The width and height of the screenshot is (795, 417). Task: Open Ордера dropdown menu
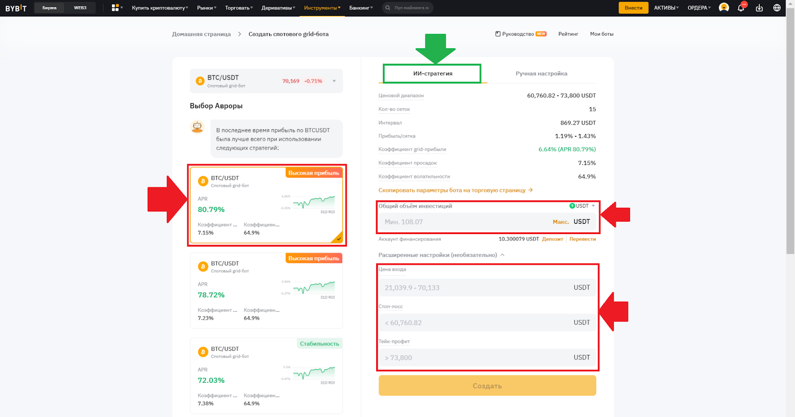click(x=699, y=8)
